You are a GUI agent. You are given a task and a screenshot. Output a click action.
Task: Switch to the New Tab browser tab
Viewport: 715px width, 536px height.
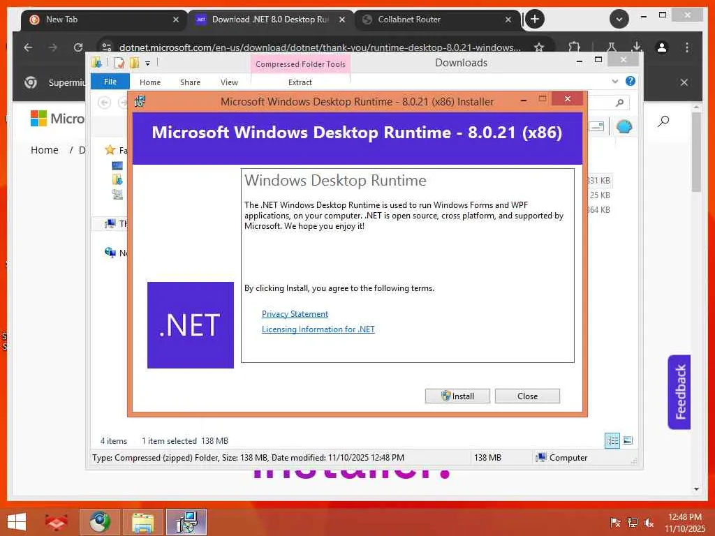pos(104,20)
